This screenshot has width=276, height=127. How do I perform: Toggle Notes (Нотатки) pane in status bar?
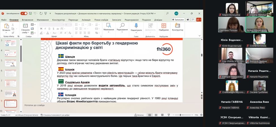pos(142,115)
